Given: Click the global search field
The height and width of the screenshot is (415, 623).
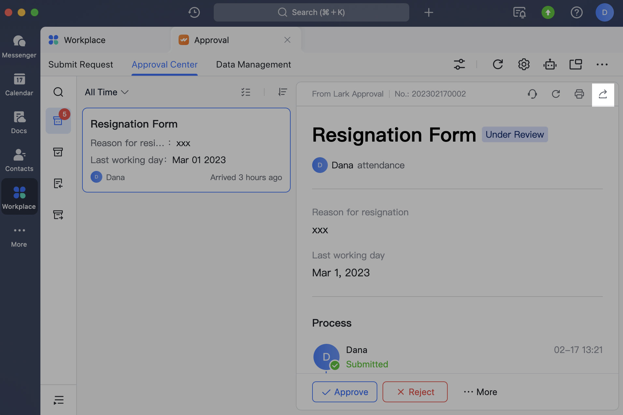Looking at the screenshot, I should coord(311,12).
